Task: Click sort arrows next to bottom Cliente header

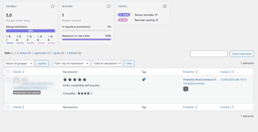Action: pyautogui.click(x=23, y=107)
